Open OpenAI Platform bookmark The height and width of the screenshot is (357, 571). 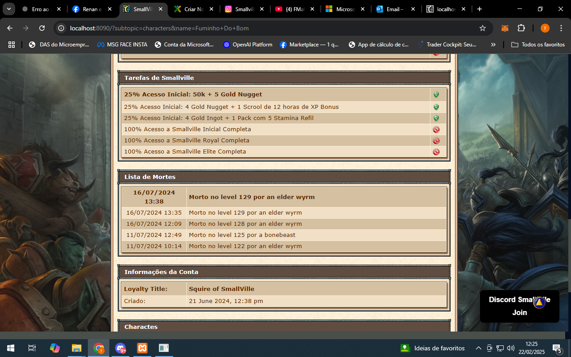(248, 45)
